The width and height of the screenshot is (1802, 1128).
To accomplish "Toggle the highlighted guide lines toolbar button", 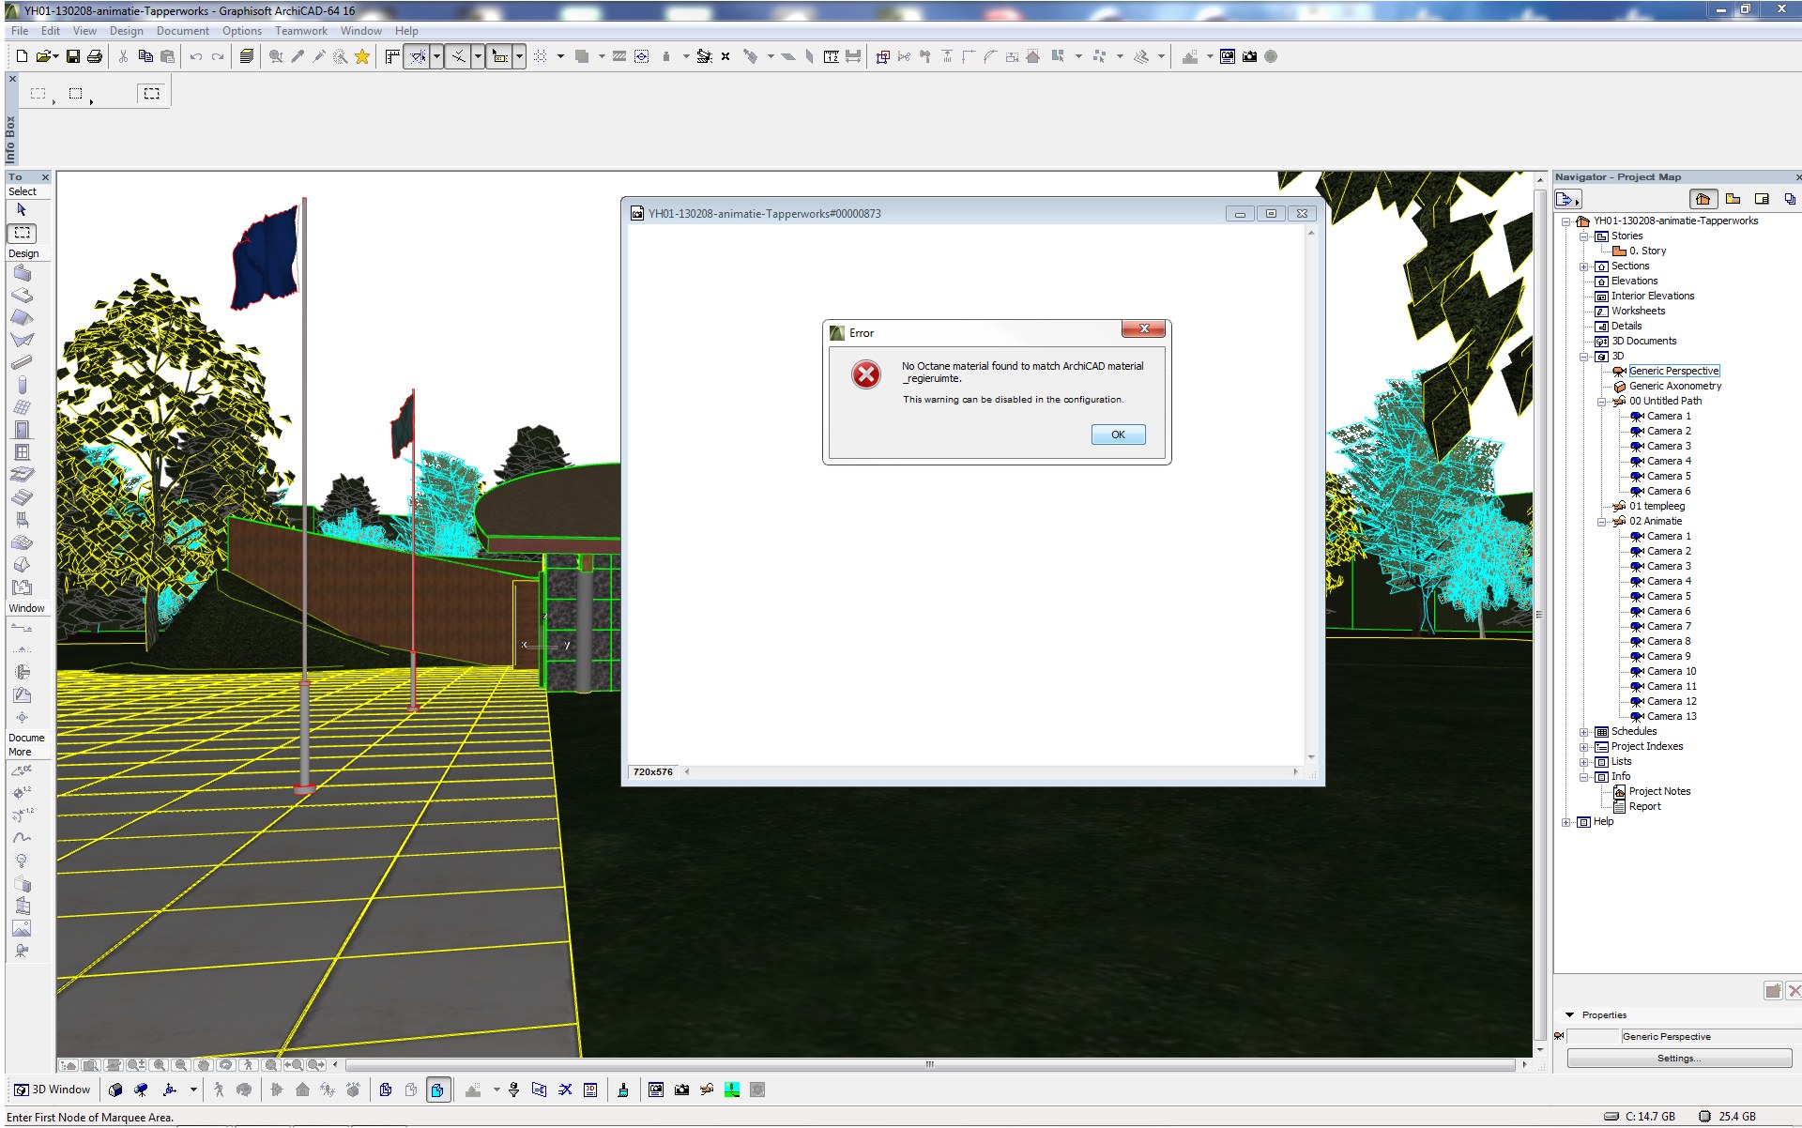I will click(x=417, y=56).
